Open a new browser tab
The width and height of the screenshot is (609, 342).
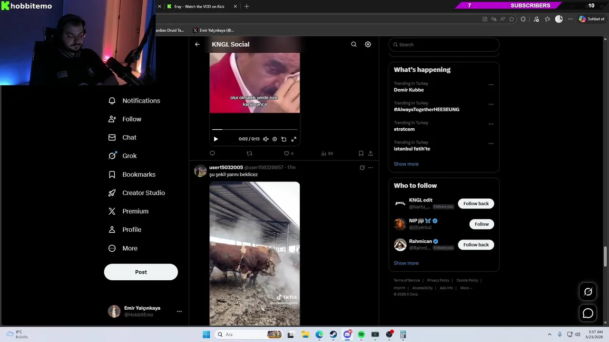(x=246, y=6)
